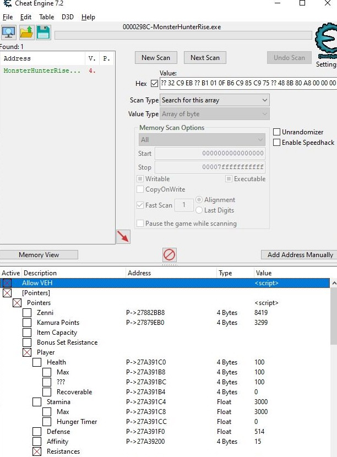Screen dimensions: 337x457
Task: Click address table scrollbar up arrow
Action: pos(334,283)
